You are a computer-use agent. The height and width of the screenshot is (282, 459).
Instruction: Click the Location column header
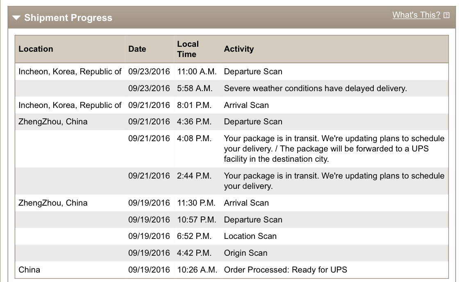tap(36, 49)
